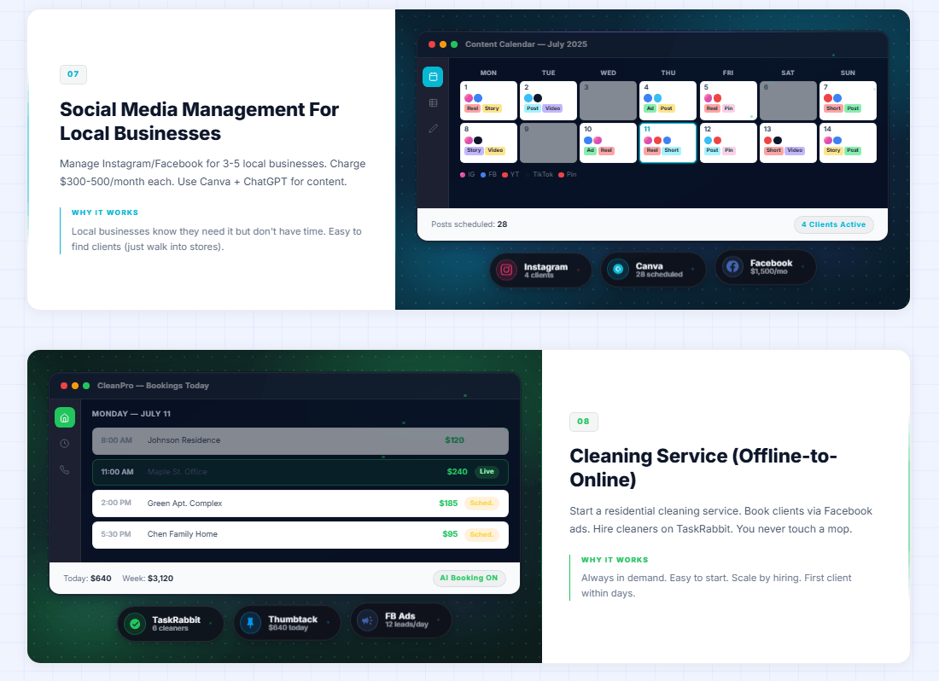The height and width of the screenshot is (681, 939).
Task: Open the calendar view in Content Calendar sidebar
Action: pos(433,77)
